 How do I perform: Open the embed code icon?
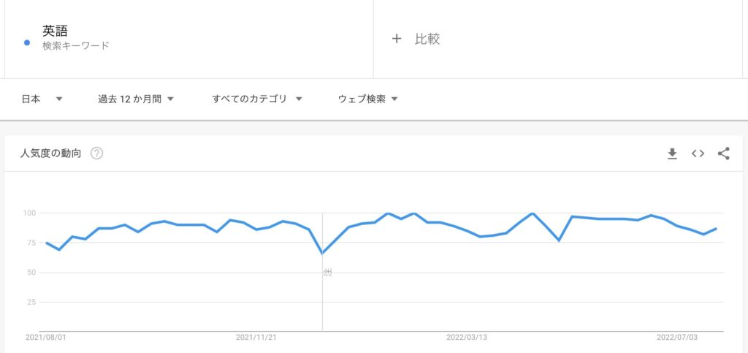pyautogui.click(x=698, y=153)
